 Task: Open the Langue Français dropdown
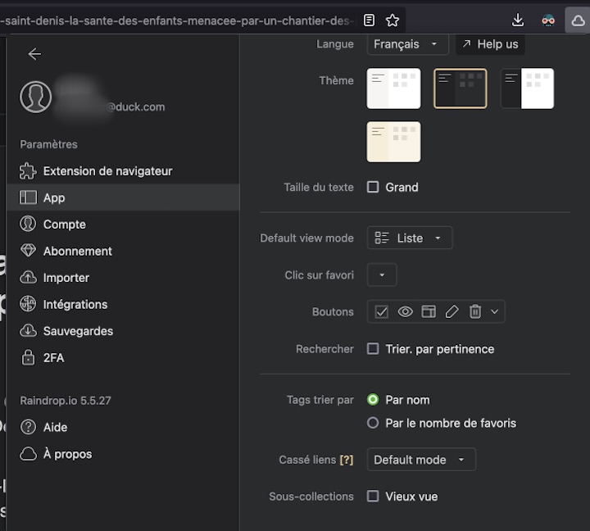(x=407, y=44)
